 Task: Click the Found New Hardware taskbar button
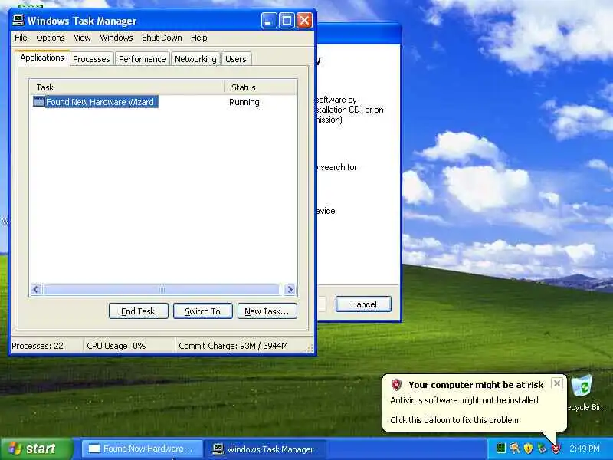143,449
